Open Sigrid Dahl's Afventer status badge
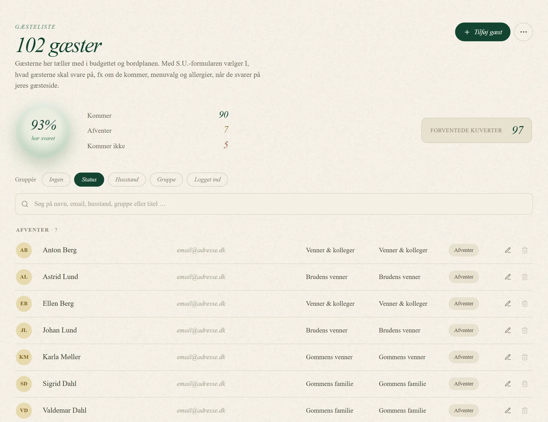Screen dimensions: 548x422 (464, 384)
